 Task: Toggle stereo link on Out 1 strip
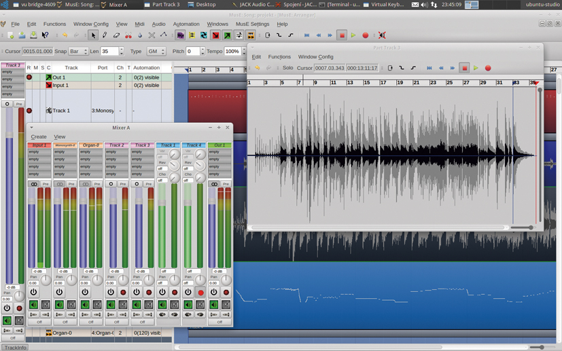(x=214, y=184)
